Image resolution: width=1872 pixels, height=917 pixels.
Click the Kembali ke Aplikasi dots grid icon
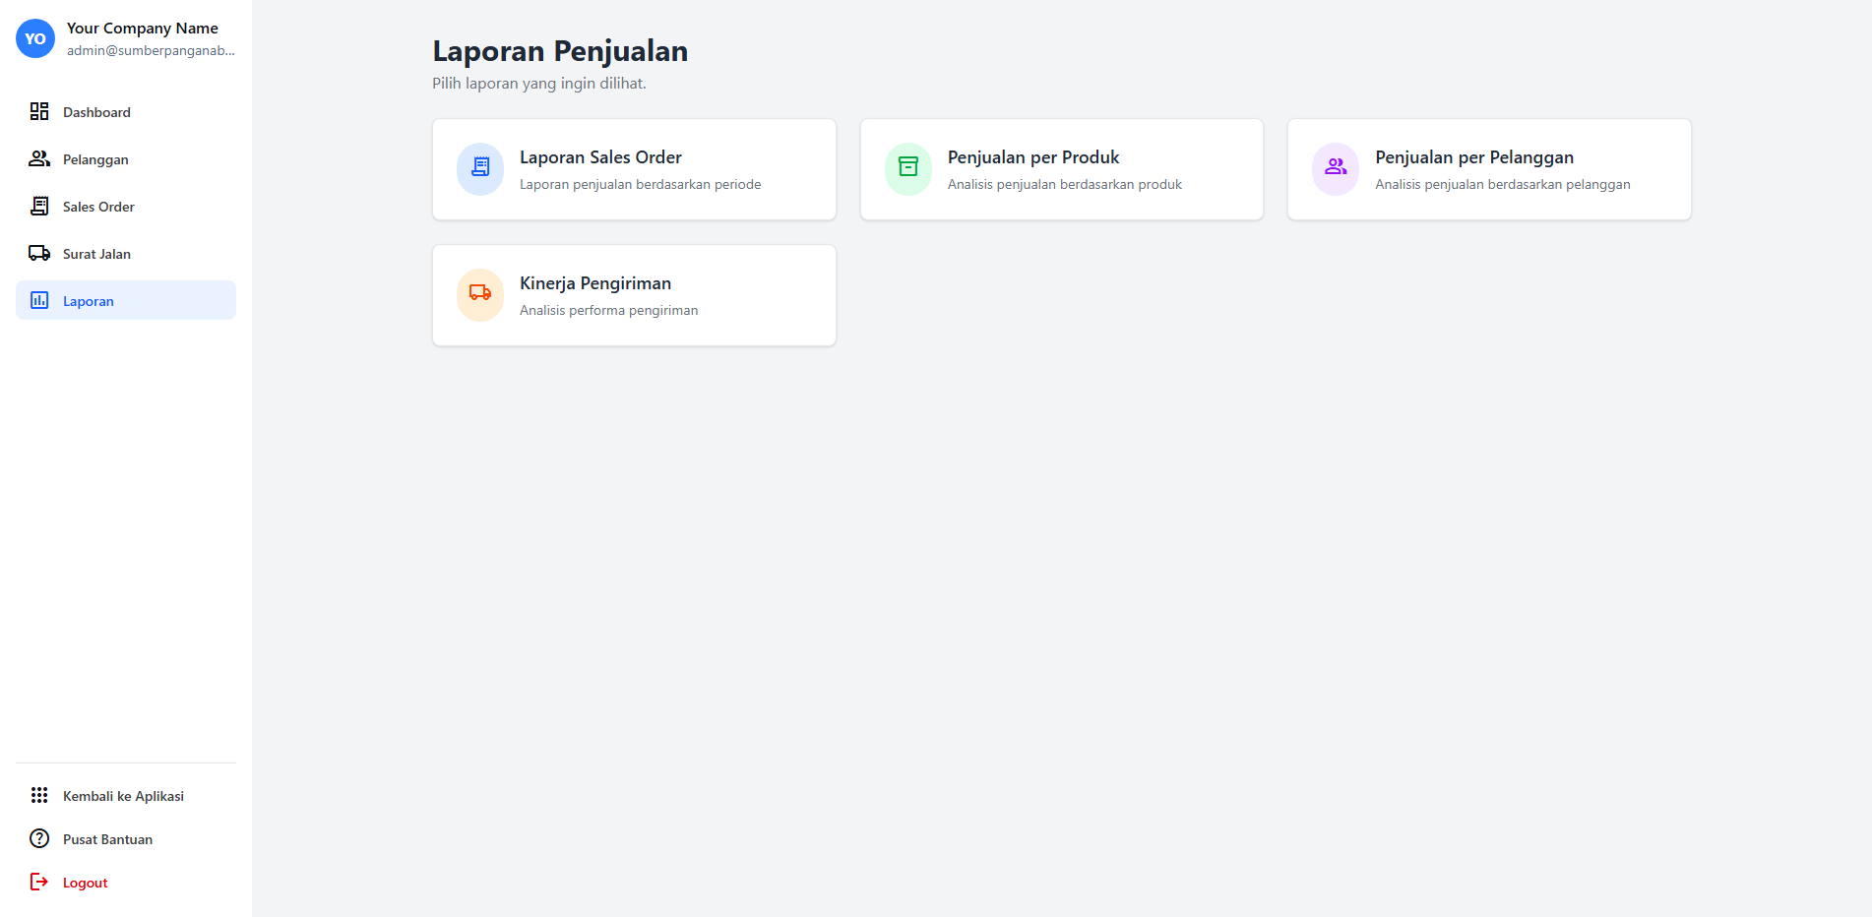pyautogui.click(x=39, y=795)
